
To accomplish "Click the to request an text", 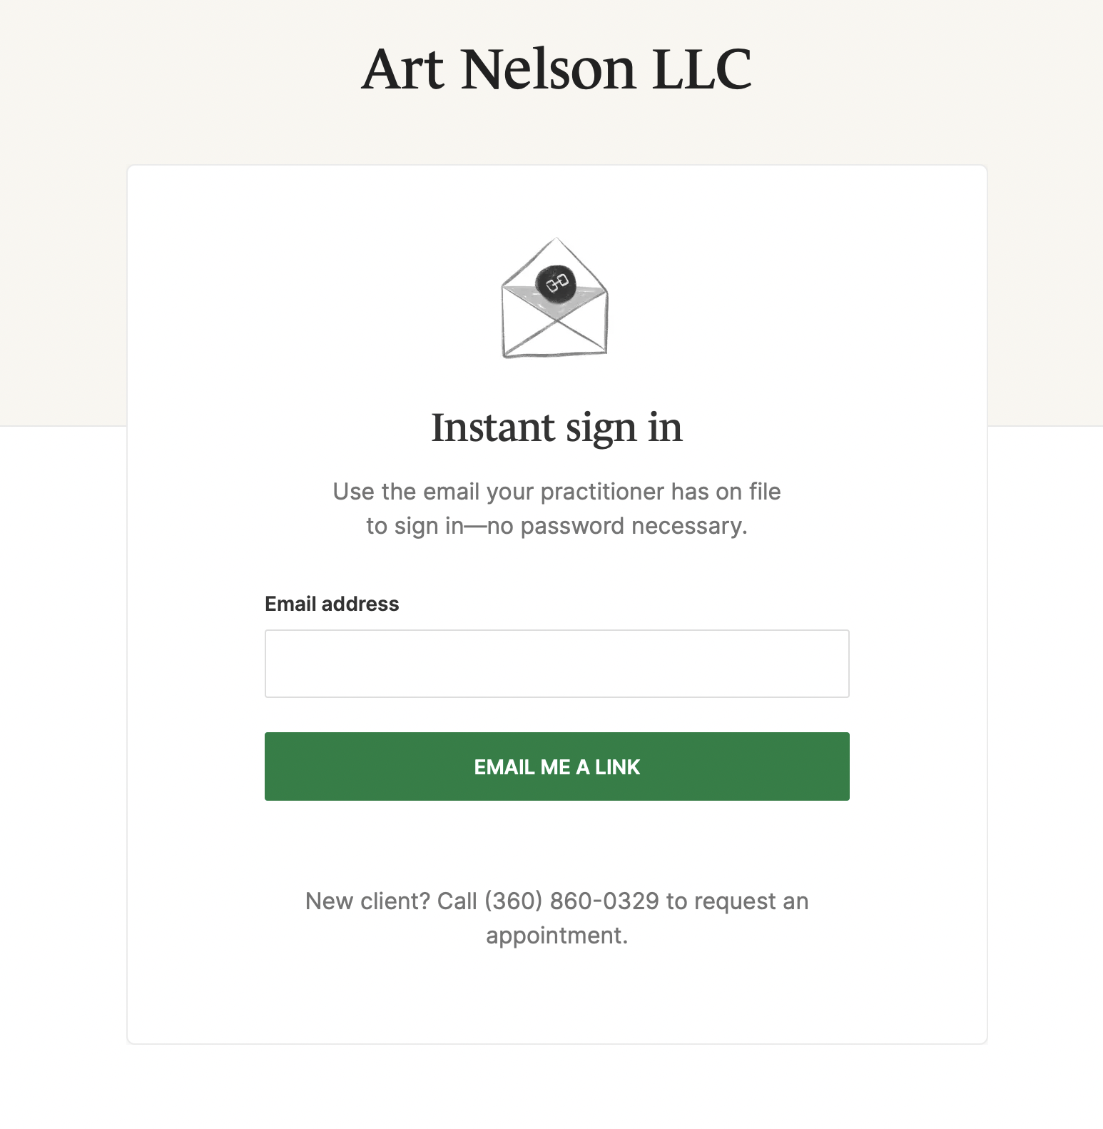I will [737, 901].
